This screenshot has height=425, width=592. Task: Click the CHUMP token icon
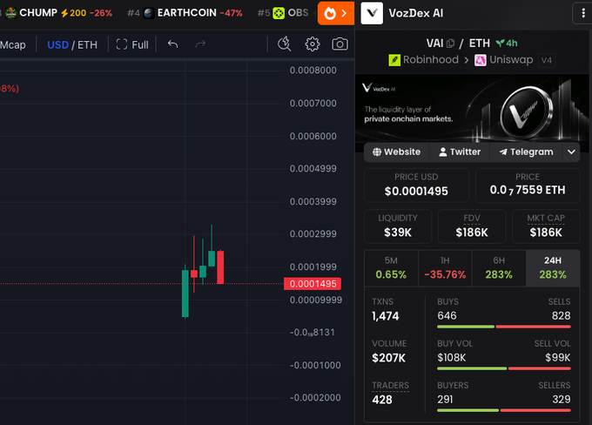click(x=11, y=13)
